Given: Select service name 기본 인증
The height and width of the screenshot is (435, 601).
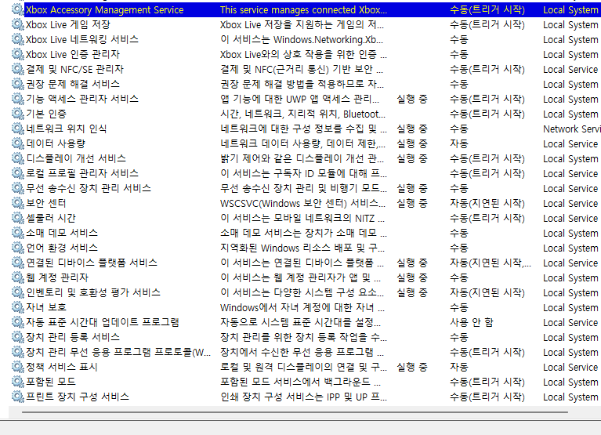Looking at the screenshot, I should click(46, 114).
